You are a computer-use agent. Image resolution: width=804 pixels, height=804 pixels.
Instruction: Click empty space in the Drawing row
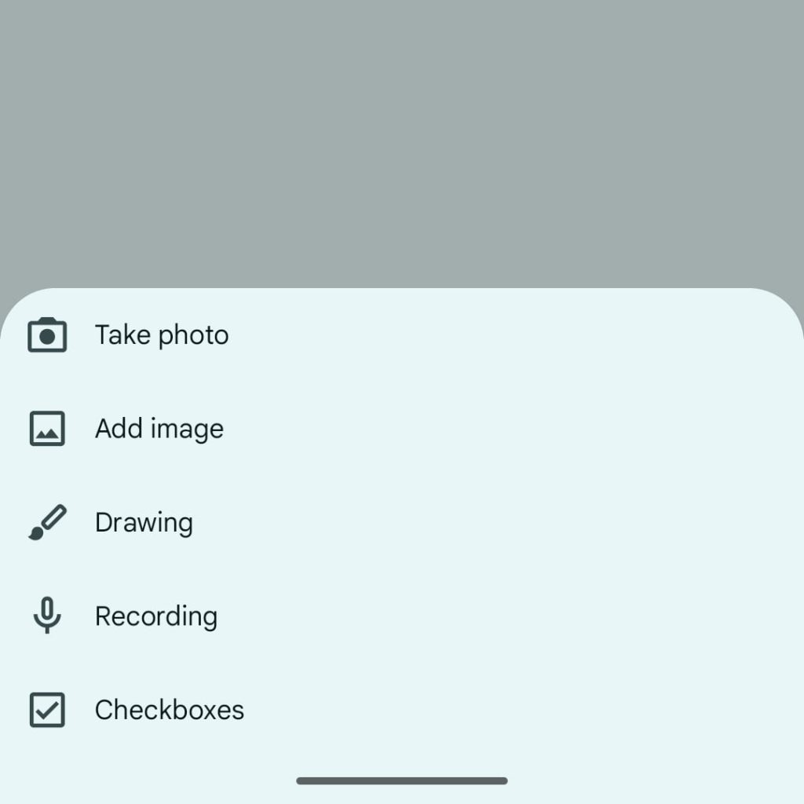point(510,523)
